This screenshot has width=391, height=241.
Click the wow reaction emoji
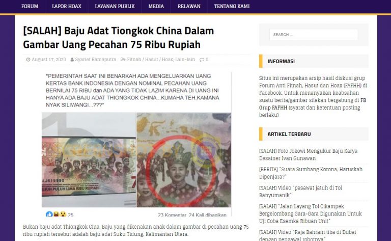pyautogui.click(x=63, y=215)
